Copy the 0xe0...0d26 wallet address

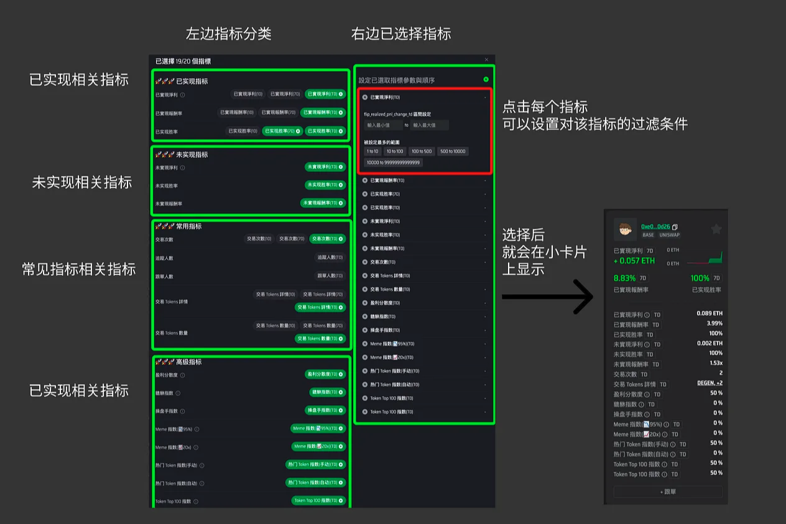(675, 227)
